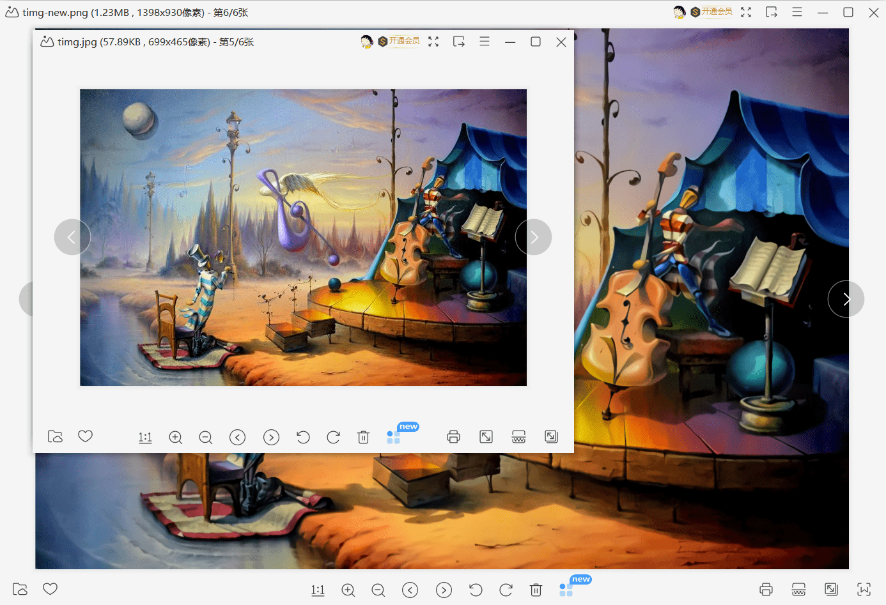The width and height of the screenshot is (886, 605).
Task: Open hamburger menu in timg.jpg window
Action: pos(485,42)
